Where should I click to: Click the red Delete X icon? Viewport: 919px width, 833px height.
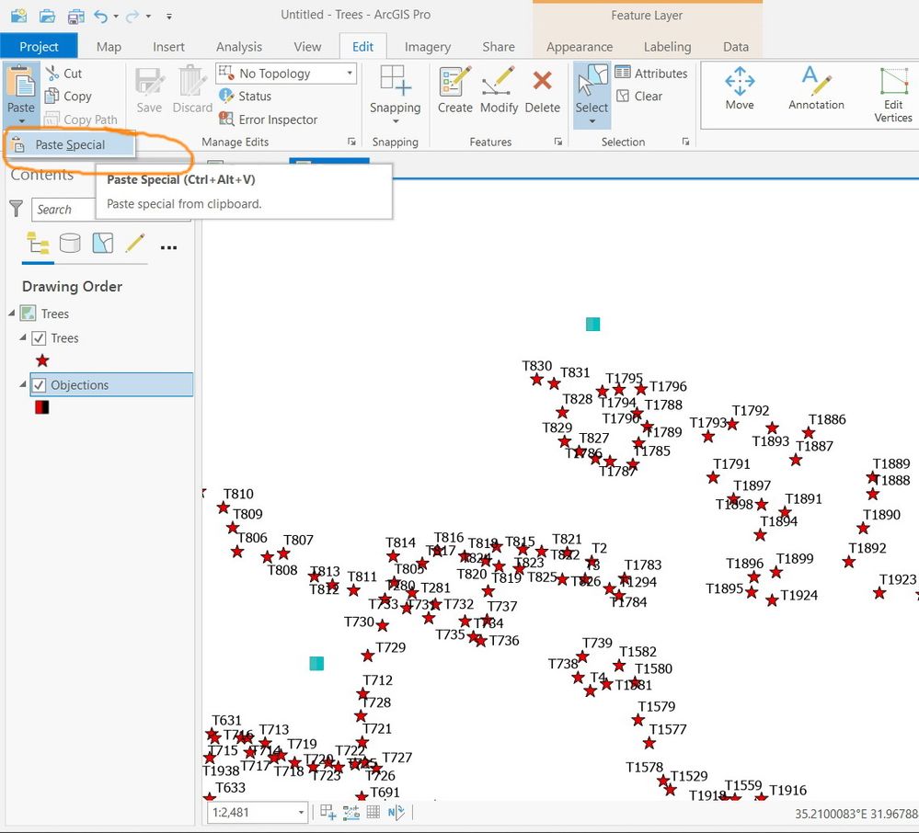click(542, 80)
